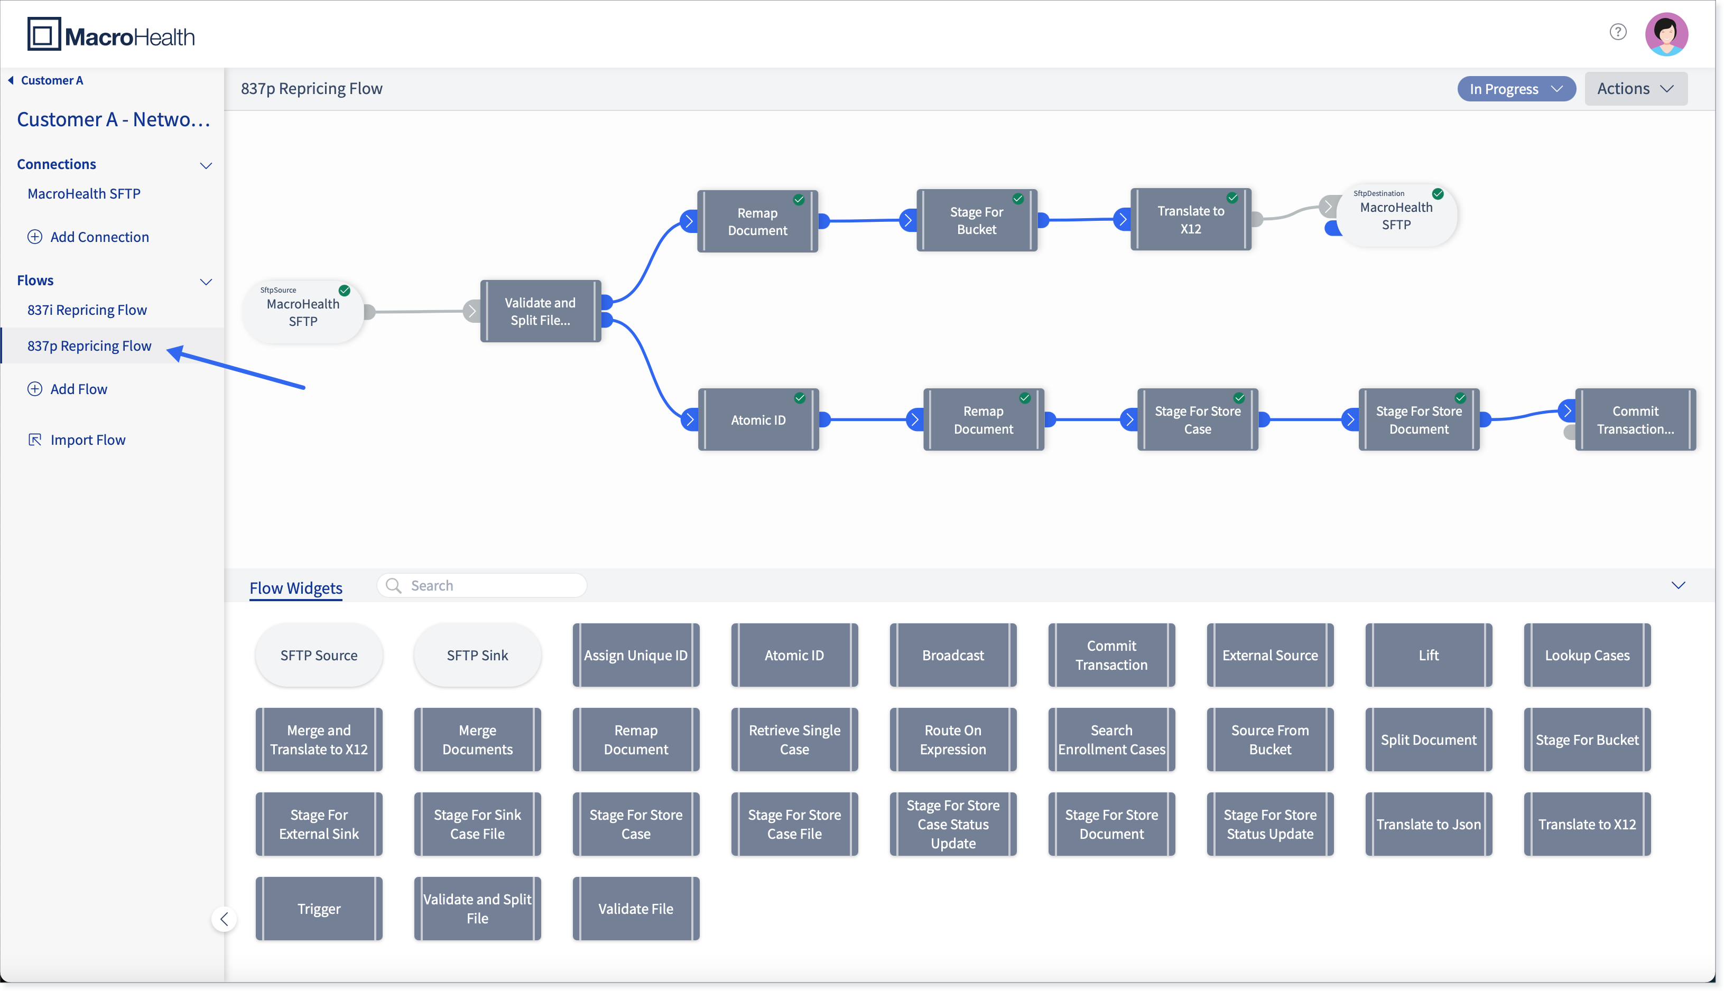Click the green check on Translate to X12 node
Image resolution: width=1724 pixels, height=991 pixels.
click(1232, 198)
